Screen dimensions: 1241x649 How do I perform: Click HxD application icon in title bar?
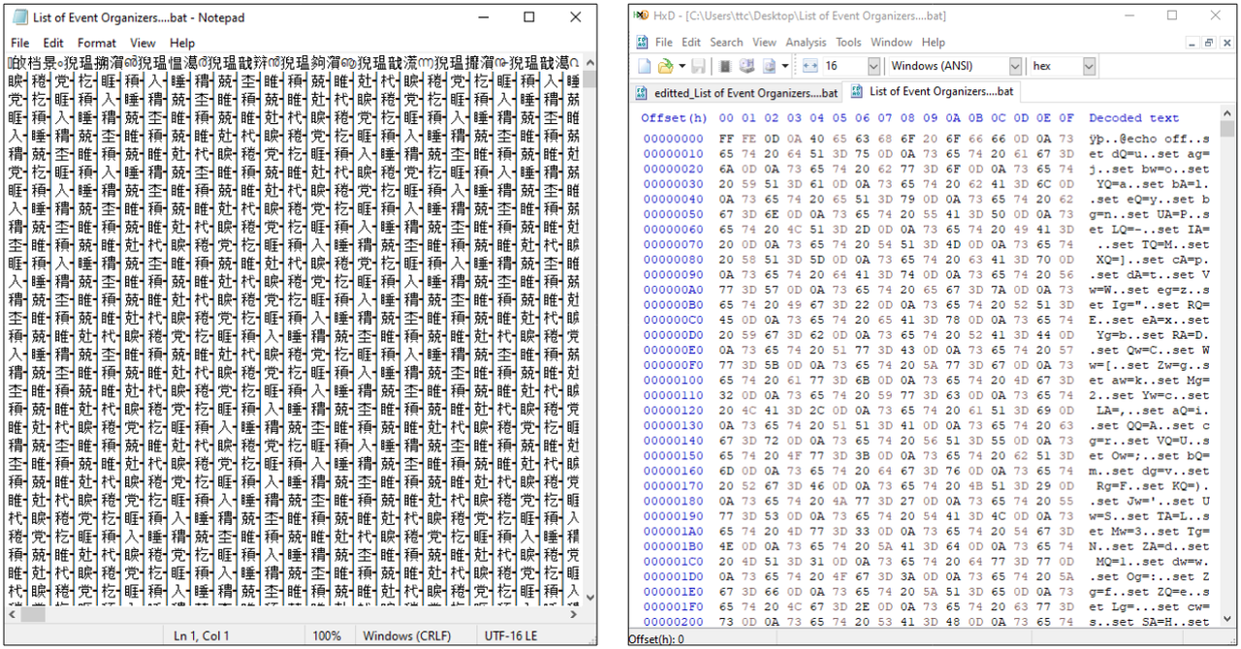pyautogui.click(x=640, y=15)
